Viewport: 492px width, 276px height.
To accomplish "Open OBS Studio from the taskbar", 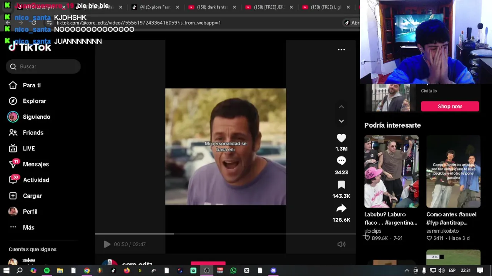I will coord(206,271).
